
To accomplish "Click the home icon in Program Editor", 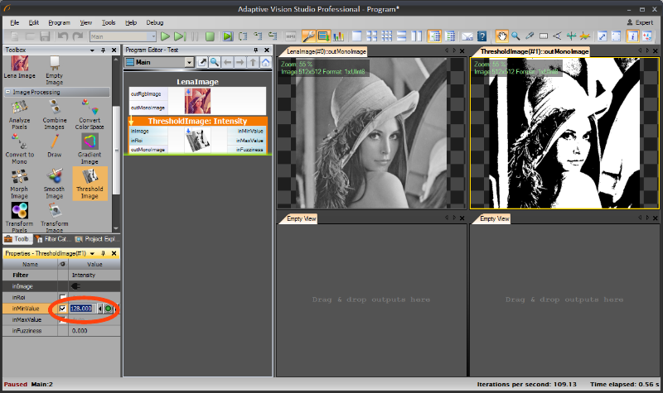I will (265, 62).
